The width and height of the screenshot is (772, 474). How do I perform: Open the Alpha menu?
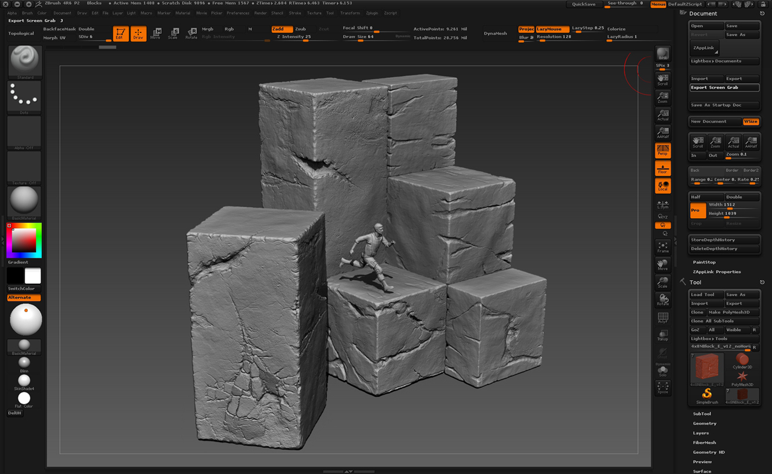[12, 13]
